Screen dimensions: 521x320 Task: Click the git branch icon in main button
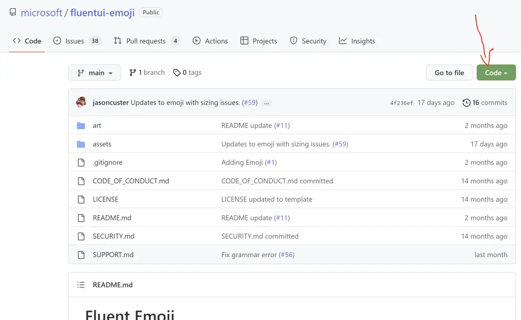pyautogui.click(x=81, y=73)
